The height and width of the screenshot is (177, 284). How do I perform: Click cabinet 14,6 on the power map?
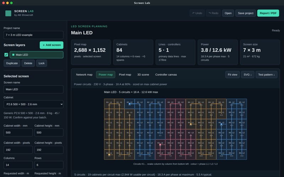tap(242, 155)
